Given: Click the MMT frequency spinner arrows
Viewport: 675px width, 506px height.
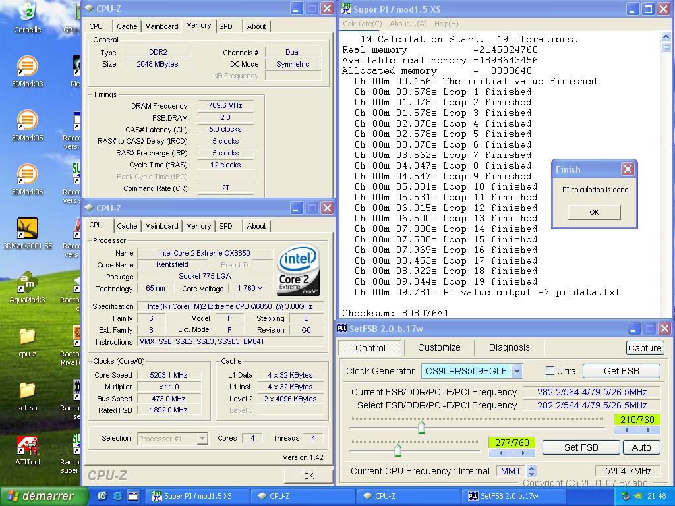Looking at the screenshot, I should (x=532, y=471).
